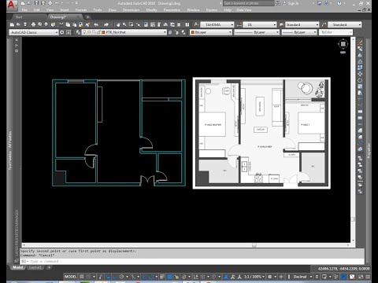The width and height of the screenshot is (378, 283).
Task: Open the Modify menu
Action: tap(151, 10)
